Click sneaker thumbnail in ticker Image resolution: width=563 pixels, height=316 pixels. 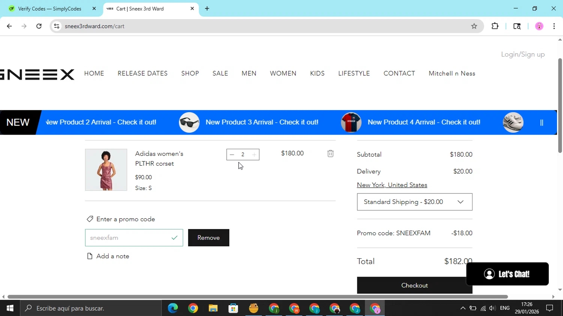pos(513,123)
